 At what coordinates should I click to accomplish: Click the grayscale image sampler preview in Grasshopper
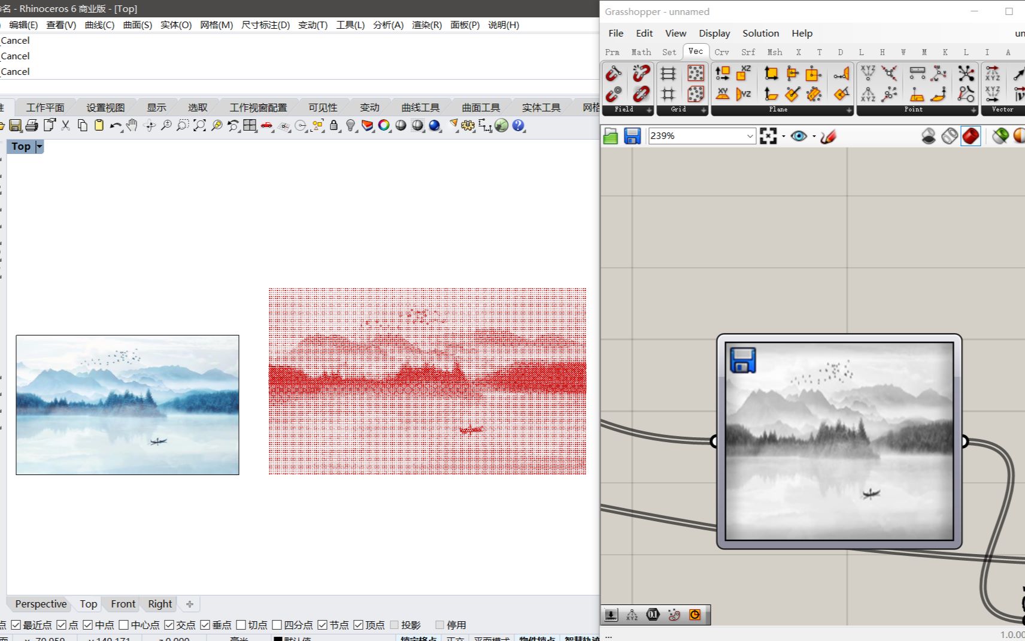pyautogui.click(x=839, y=442)
